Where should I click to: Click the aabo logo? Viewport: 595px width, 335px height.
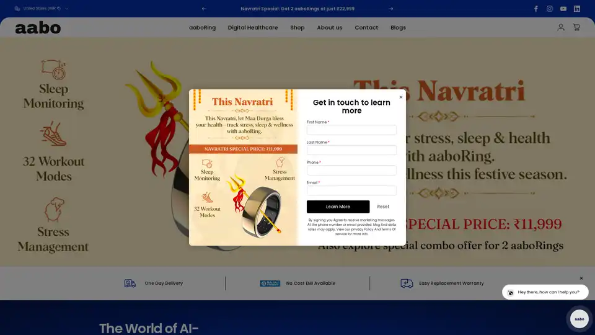(x=38, y=28)
